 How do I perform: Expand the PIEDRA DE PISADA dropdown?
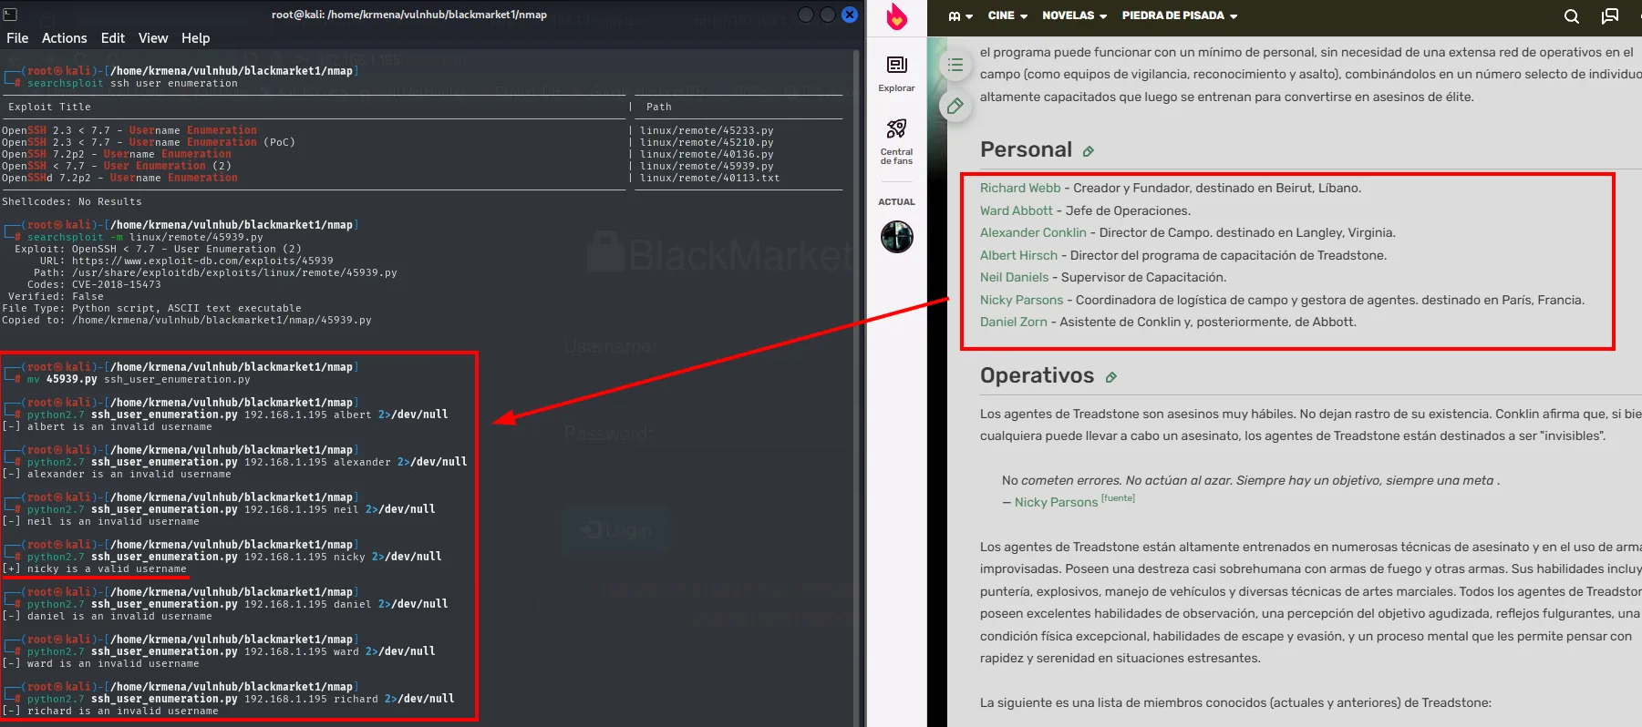pos(1180,15)
